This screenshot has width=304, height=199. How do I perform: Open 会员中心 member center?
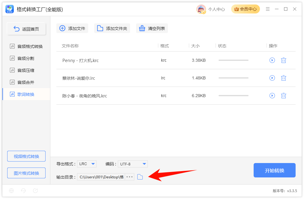[245, 9]
